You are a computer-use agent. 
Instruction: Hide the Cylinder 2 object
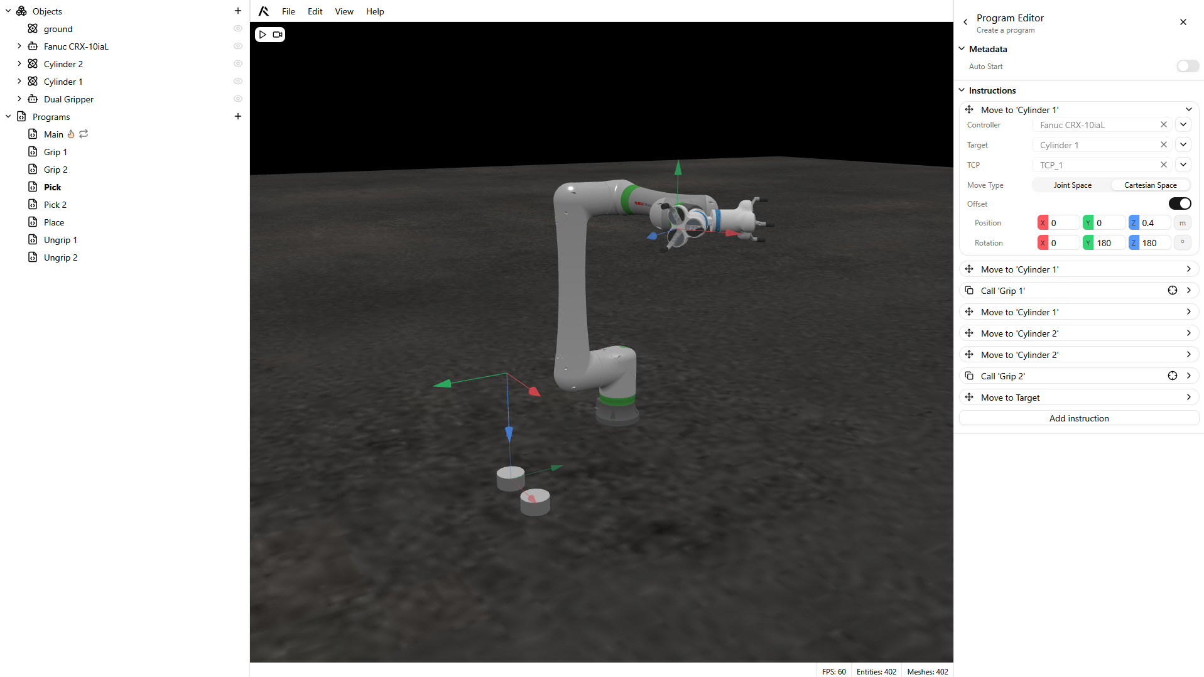pyautogui.click(x=238, y=64)
